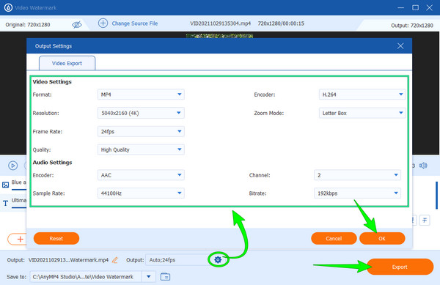Screen dimensions: 440x285
Task: Open the Bitrate dropdown showing 192kbps
Action: click(357, 193)
